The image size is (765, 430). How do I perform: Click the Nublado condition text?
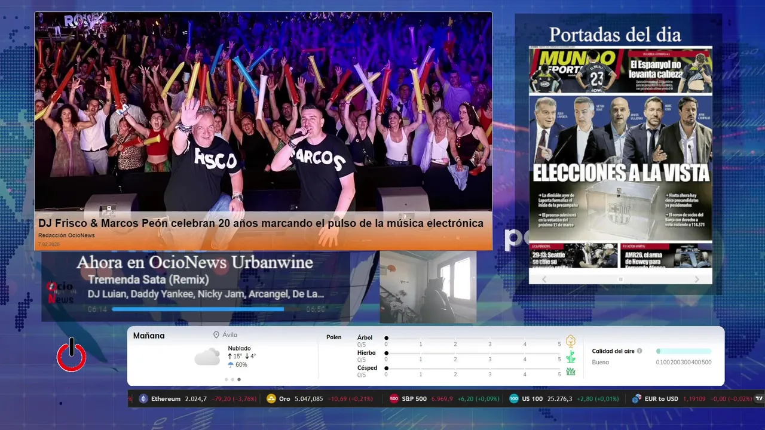(x=239, y=348)
